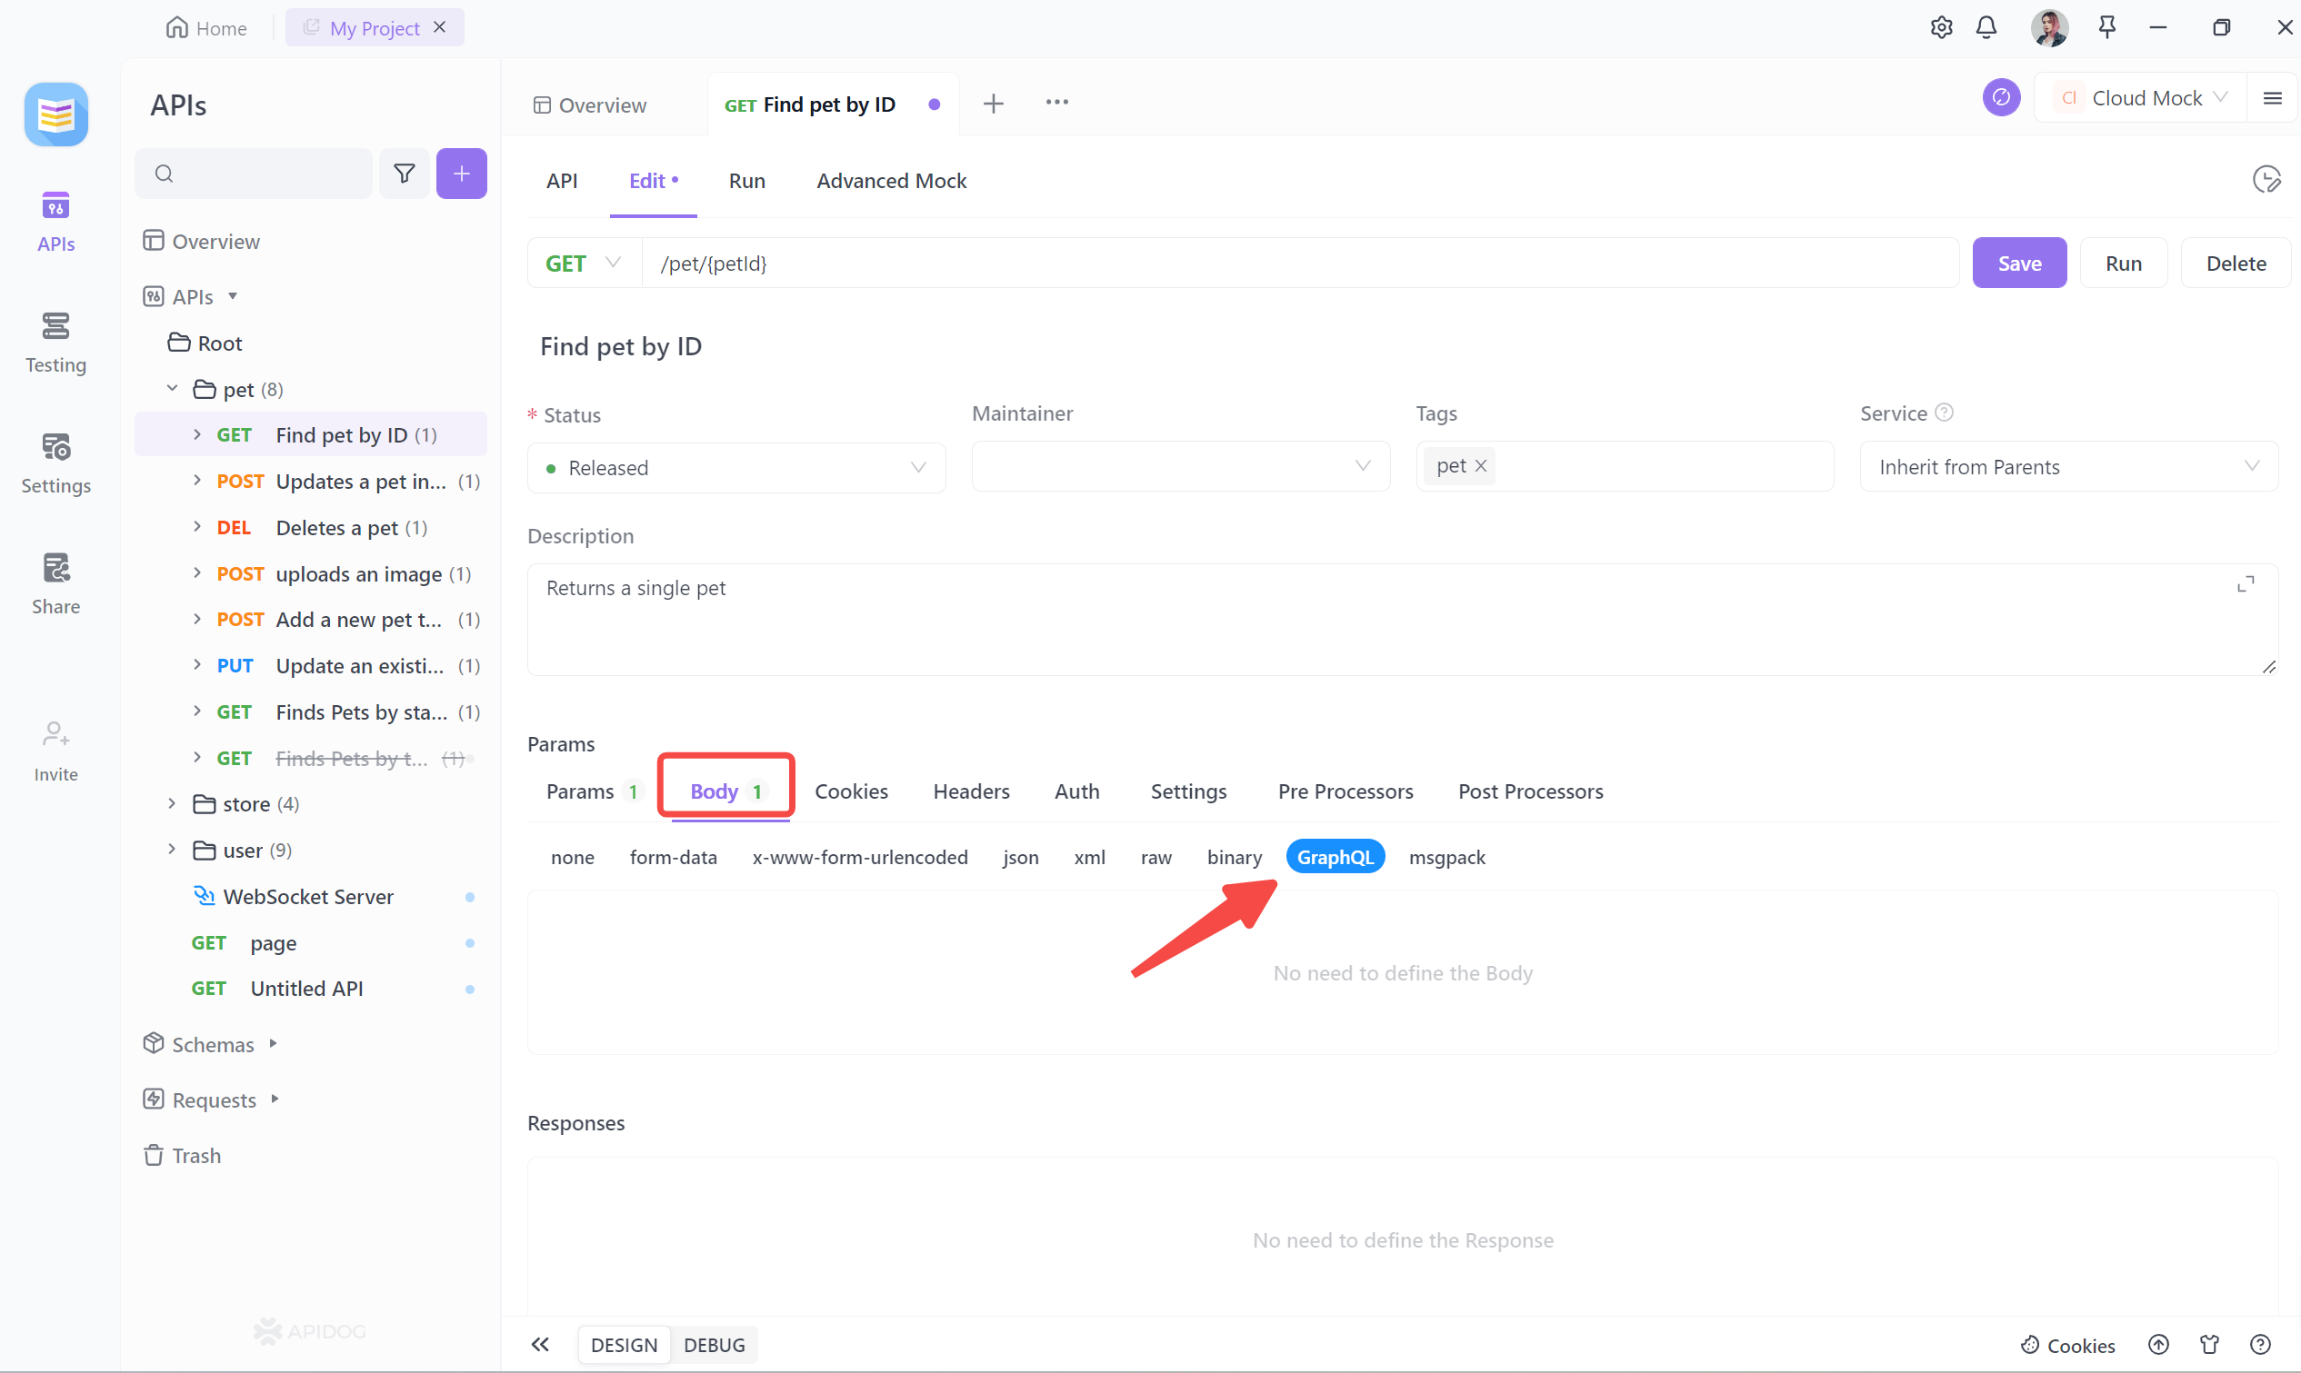
Task: Enable the Body 1 tab
Action: tap(725, 790)
